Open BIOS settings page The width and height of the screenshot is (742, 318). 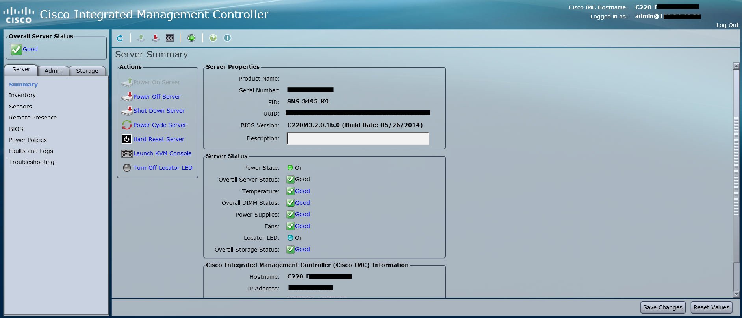click(16, 129)
